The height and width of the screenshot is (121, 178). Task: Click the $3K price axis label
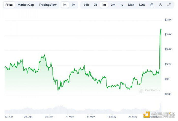(167, 79)
